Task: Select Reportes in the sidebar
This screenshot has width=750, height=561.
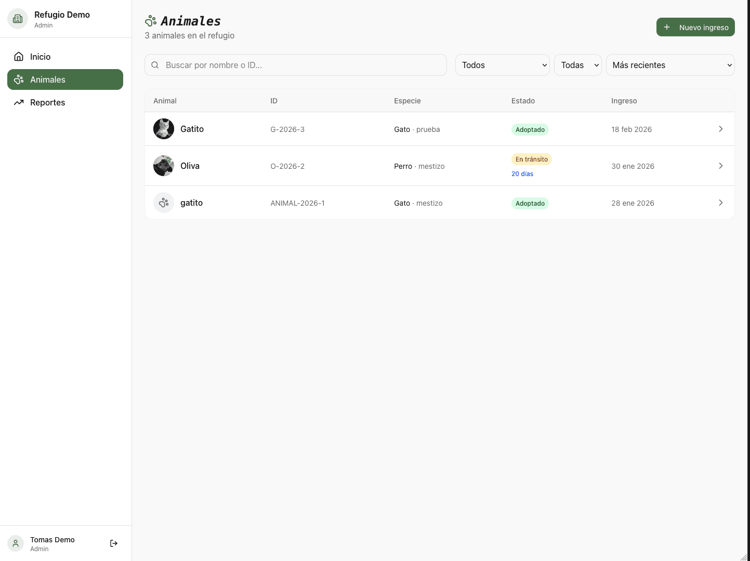Action: 47,102
